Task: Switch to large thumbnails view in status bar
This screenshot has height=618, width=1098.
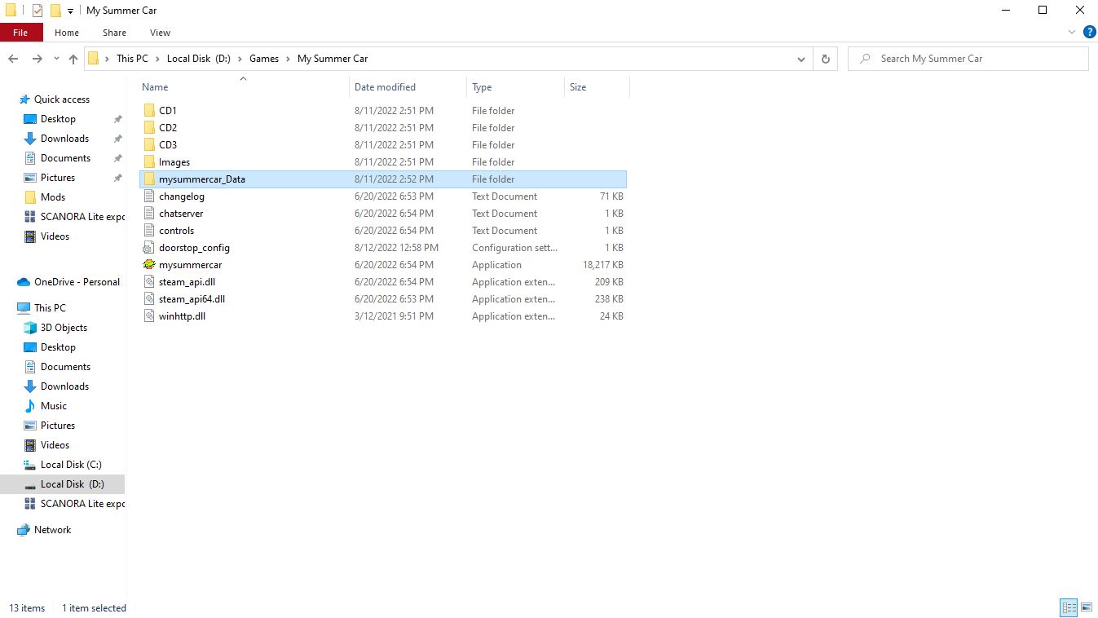Action: 1087,607
